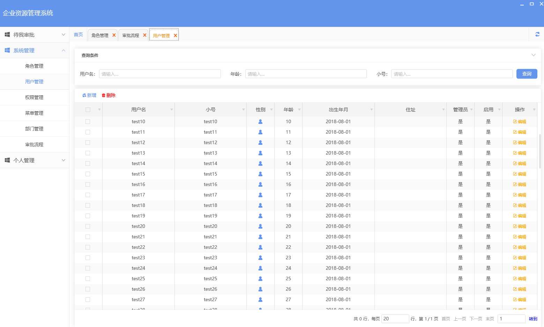Check the box for test23 row
The image size is (544, 327).
pyautogui.click(x=88, y=258)
